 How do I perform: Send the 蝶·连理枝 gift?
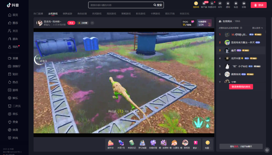[x=164, y=144]
